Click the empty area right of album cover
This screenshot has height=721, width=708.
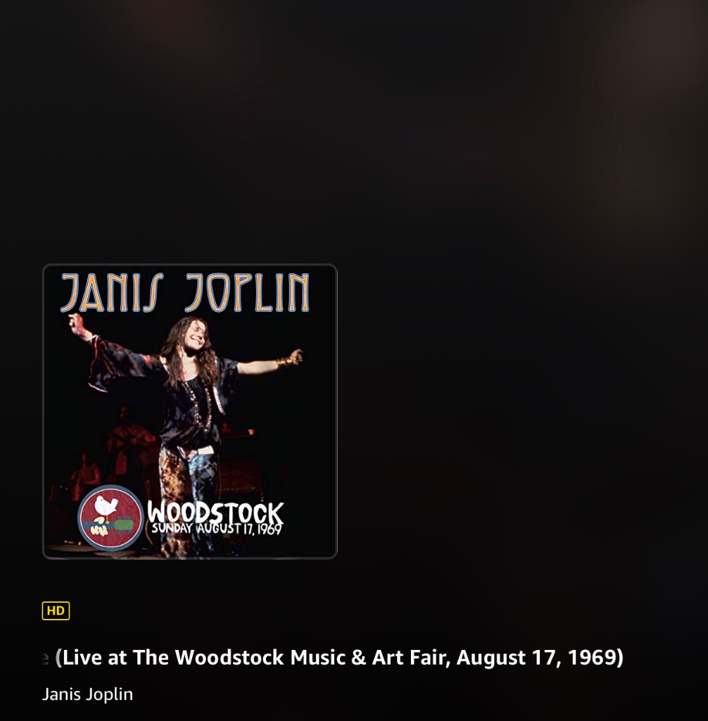pyautogui.click(x=519, y=411)
